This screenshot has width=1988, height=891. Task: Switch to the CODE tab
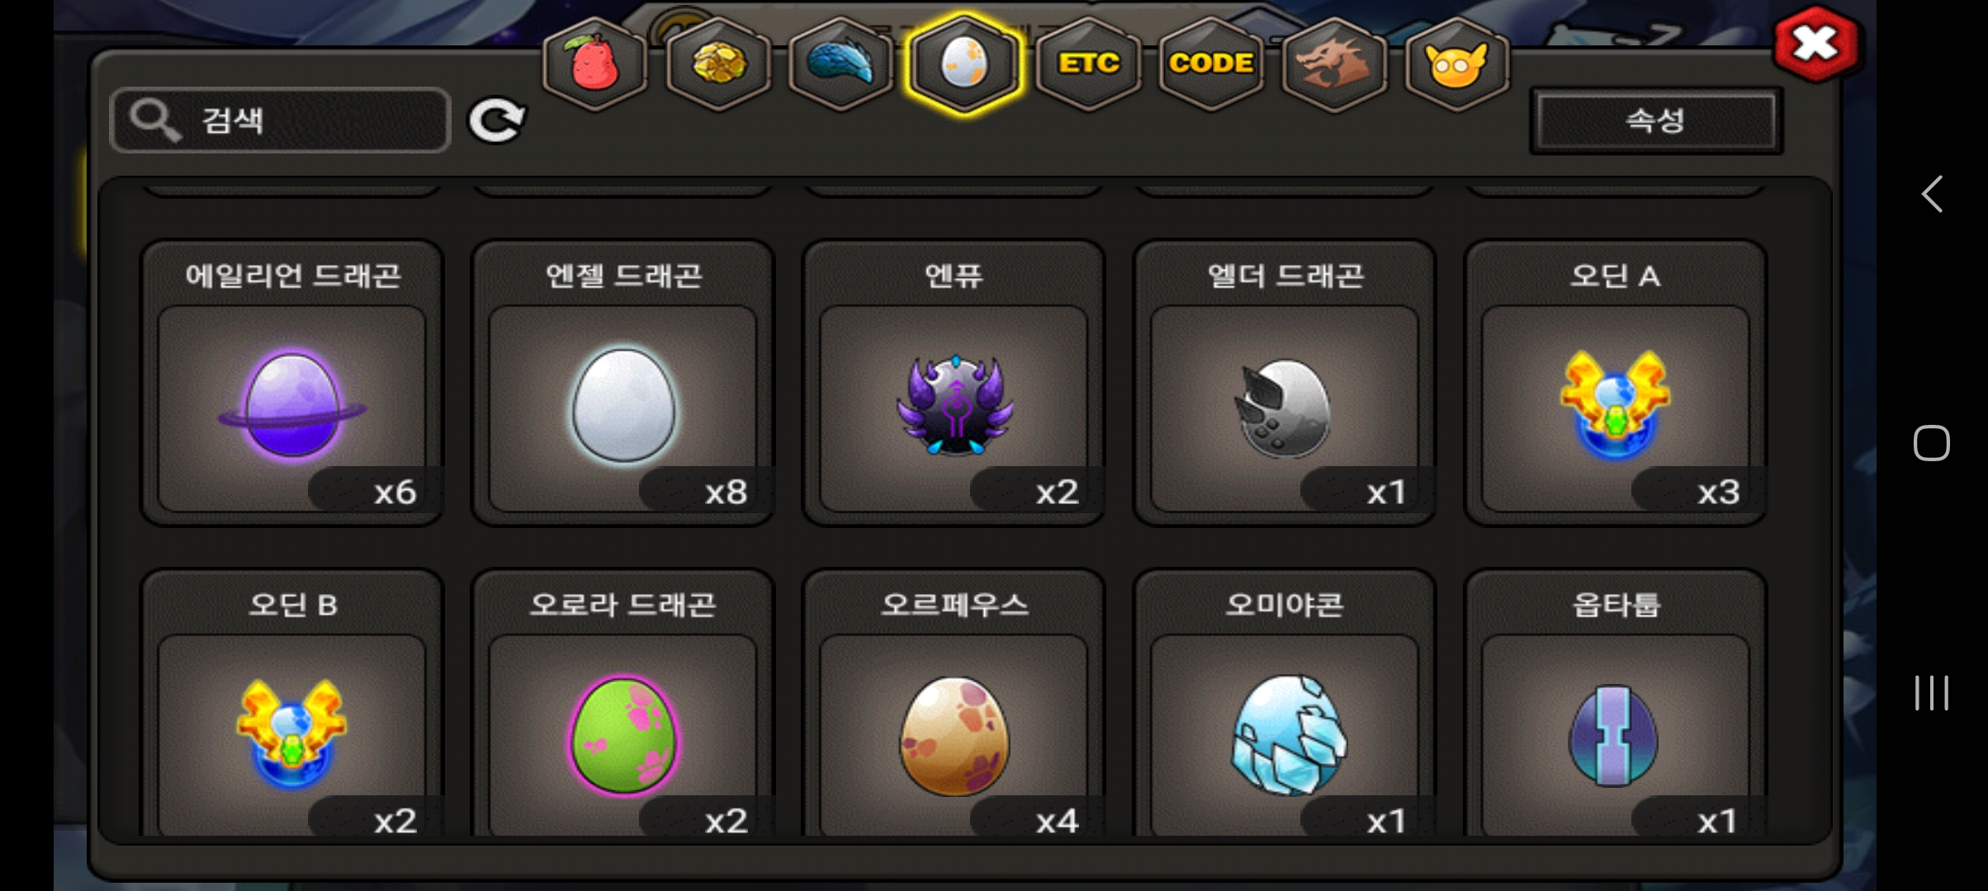(1211, 64)
